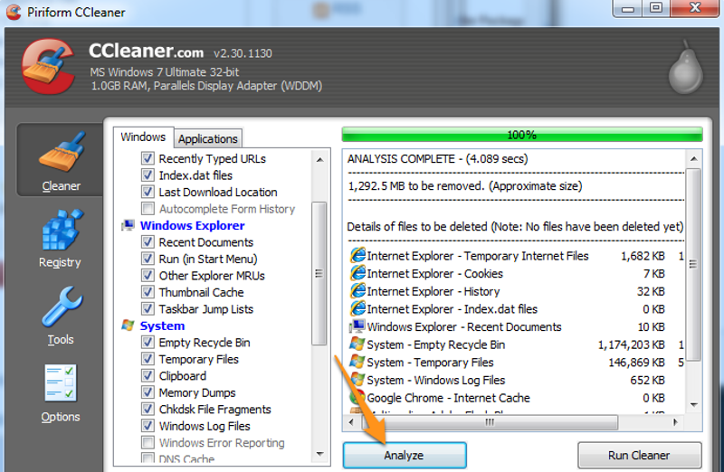
Task: Uncheck Thumbnail Cache
Action: click(x=148, y=292)
